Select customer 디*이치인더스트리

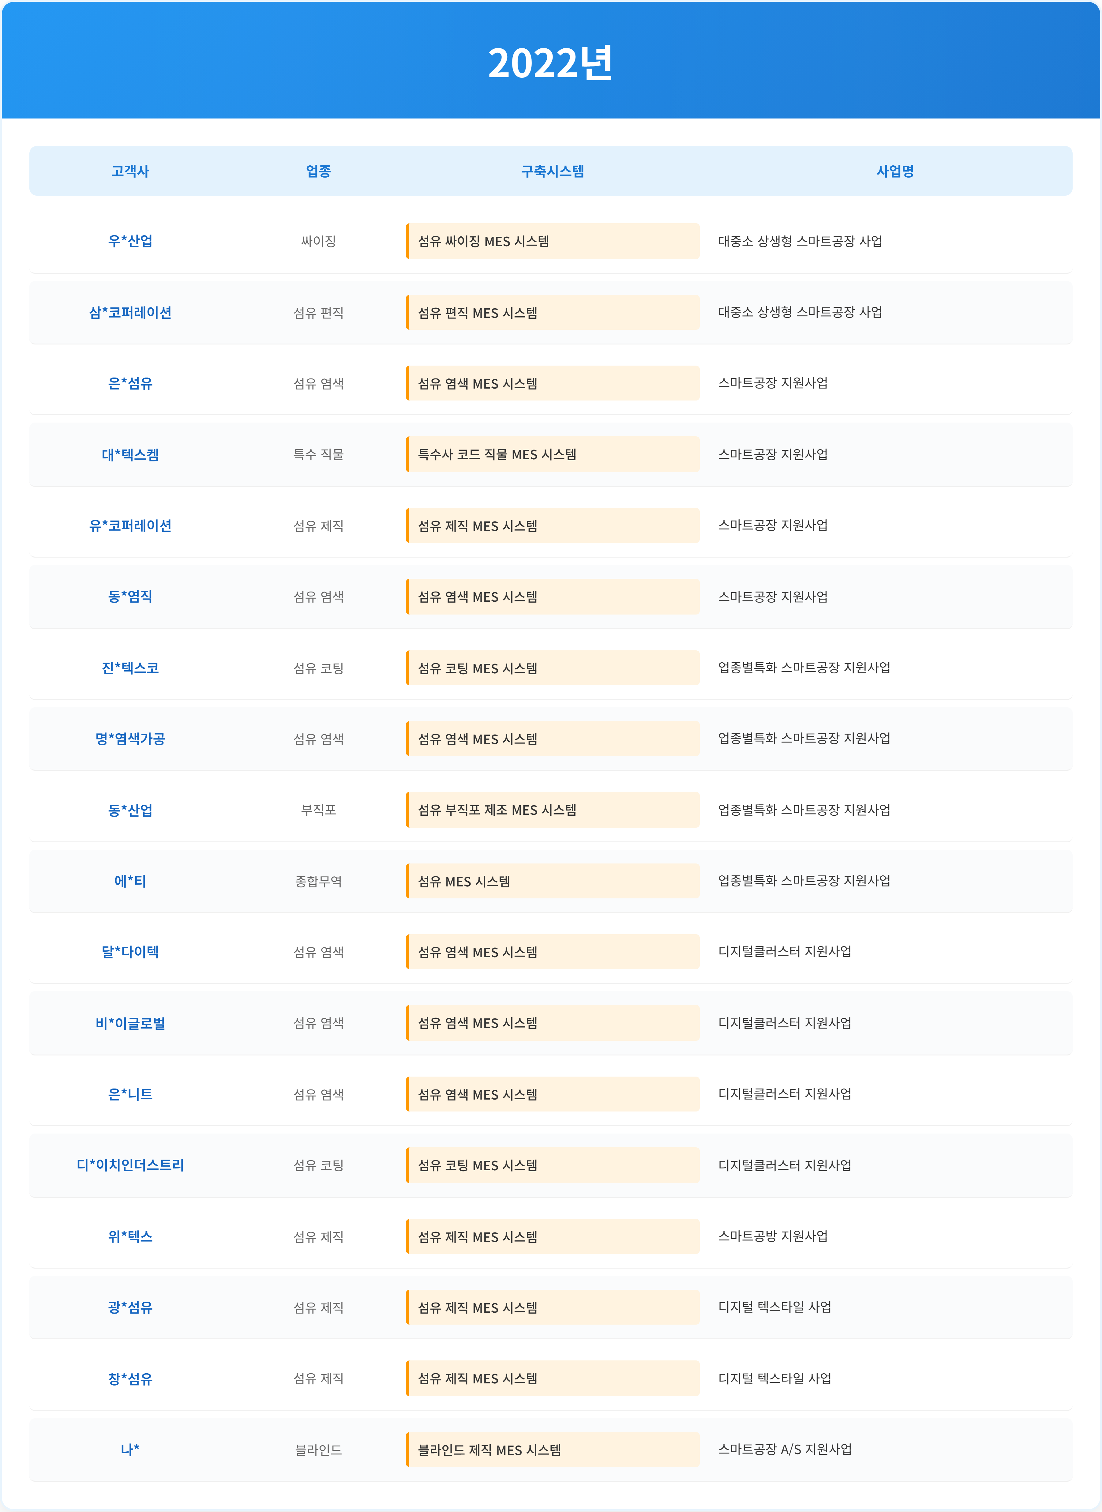[x=130, y=1165]
